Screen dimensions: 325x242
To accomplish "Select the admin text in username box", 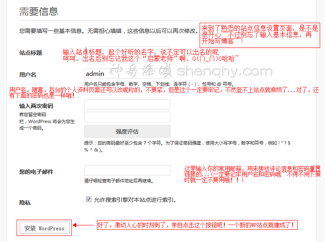I will pos(95,74).
